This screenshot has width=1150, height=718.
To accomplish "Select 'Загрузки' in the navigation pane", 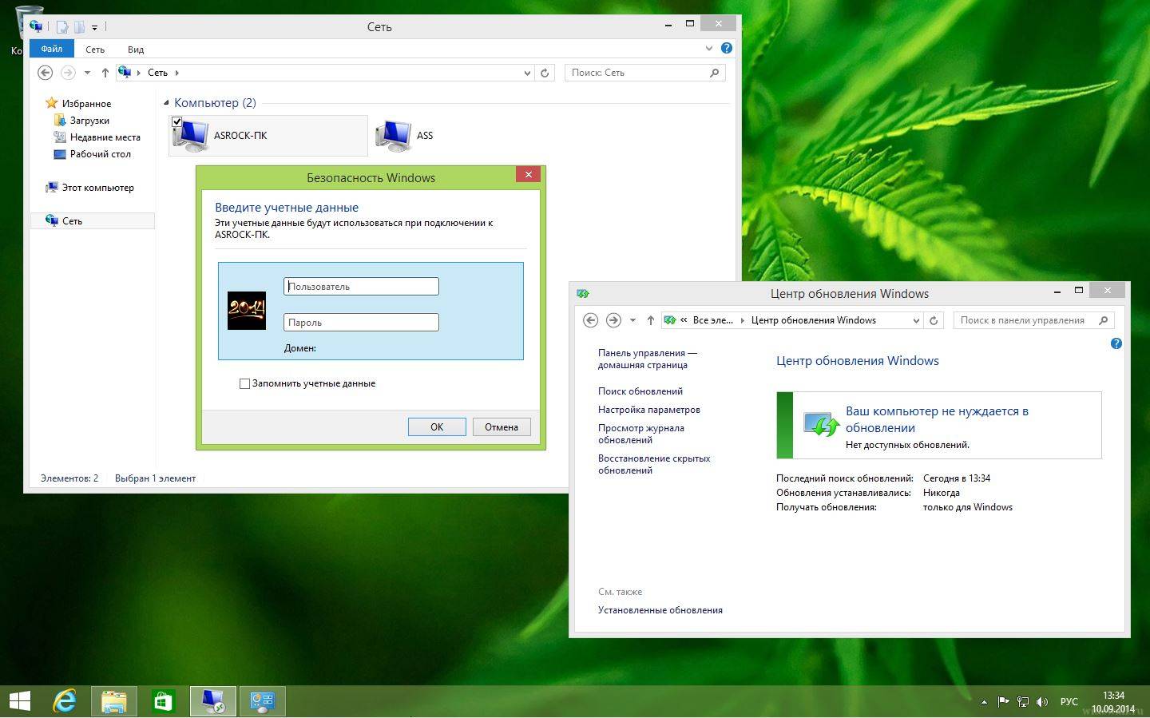I will coord(89,121).
